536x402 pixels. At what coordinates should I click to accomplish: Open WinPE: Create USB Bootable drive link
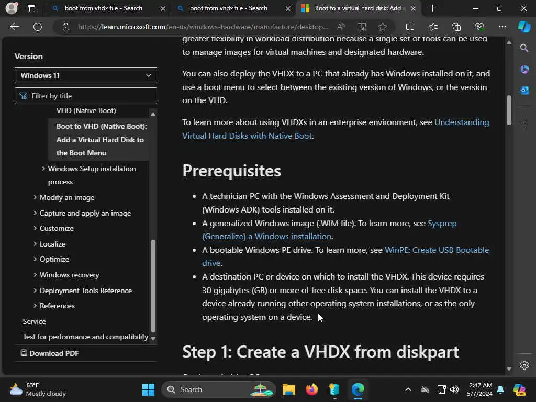[345, 256]
